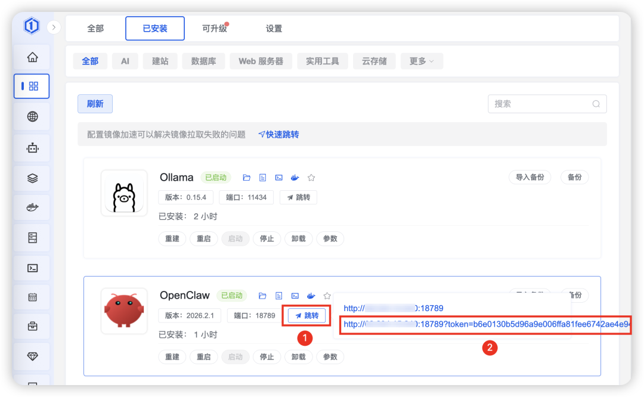Open OpenClaw's 跳转 access dropdown
Screen dimensions: 644x397
[306, 316]
